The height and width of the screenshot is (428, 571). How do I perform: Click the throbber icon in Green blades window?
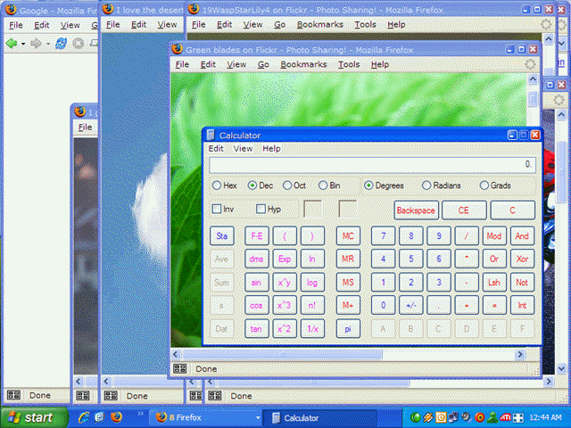[530, 64]
